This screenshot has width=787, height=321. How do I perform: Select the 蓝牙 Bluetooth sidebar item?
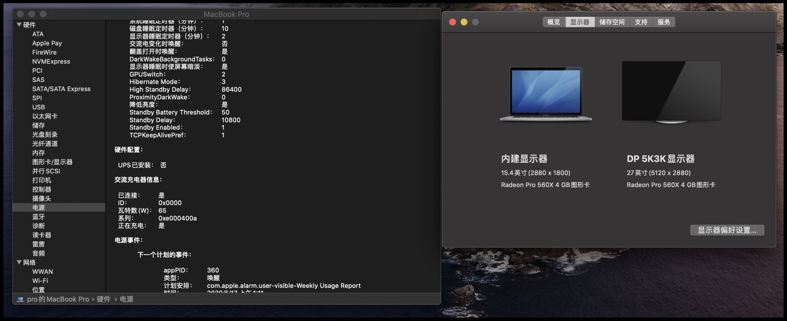(x=39, y=216)
